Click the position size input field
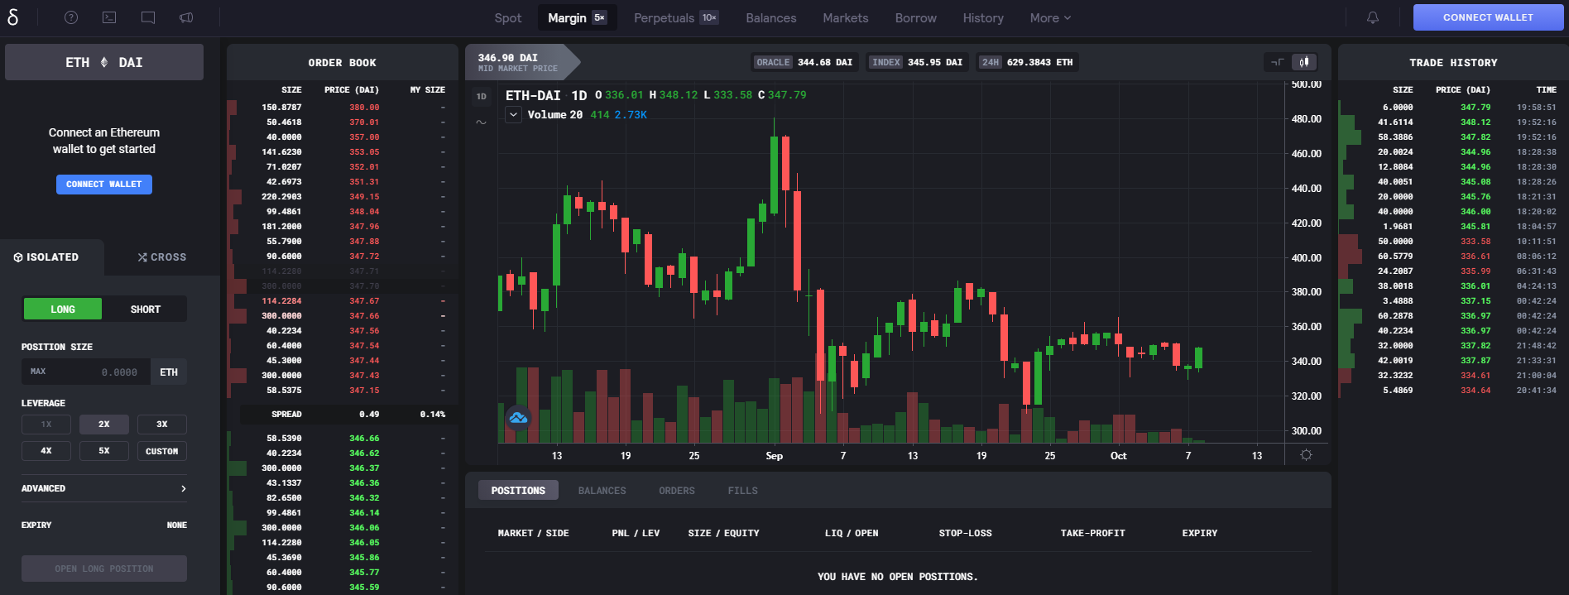Image resolution: width=1569 pixels, height=595 pixels. click(x=86, y=372)
